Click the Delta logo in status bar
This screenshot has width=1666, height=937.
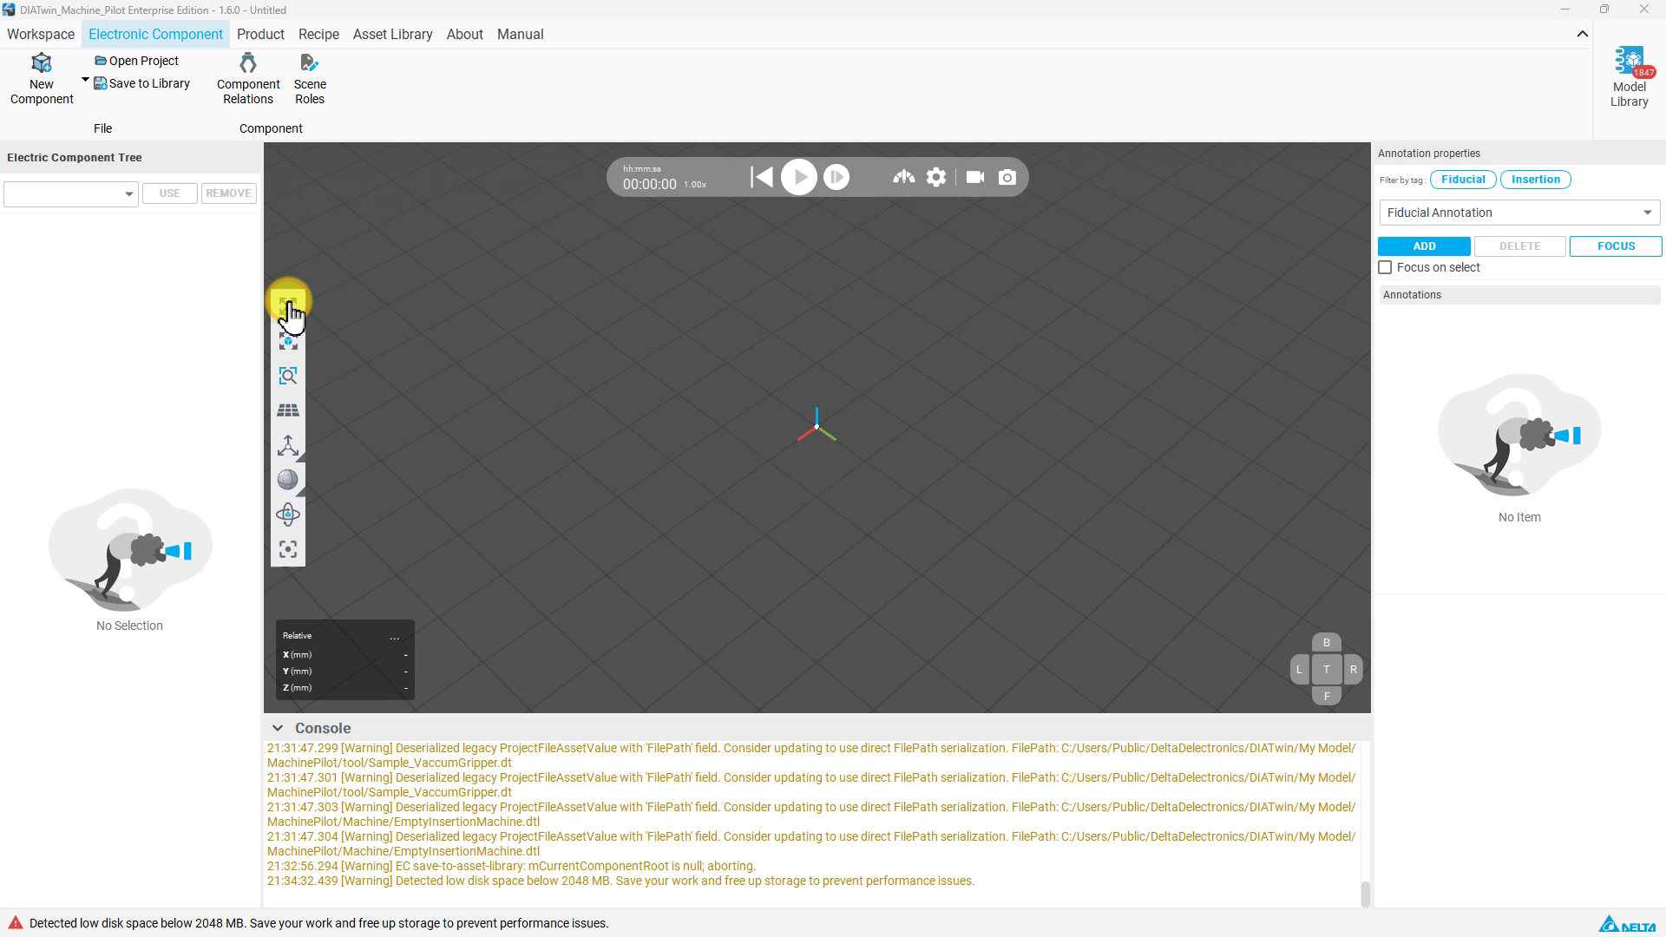[1627, 925]
